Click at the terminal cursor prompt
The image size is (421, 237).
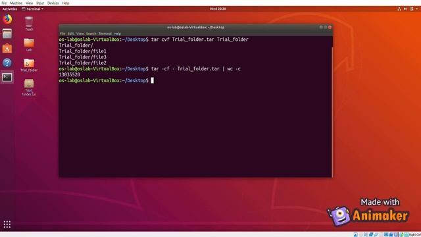[x=152, y=80]
